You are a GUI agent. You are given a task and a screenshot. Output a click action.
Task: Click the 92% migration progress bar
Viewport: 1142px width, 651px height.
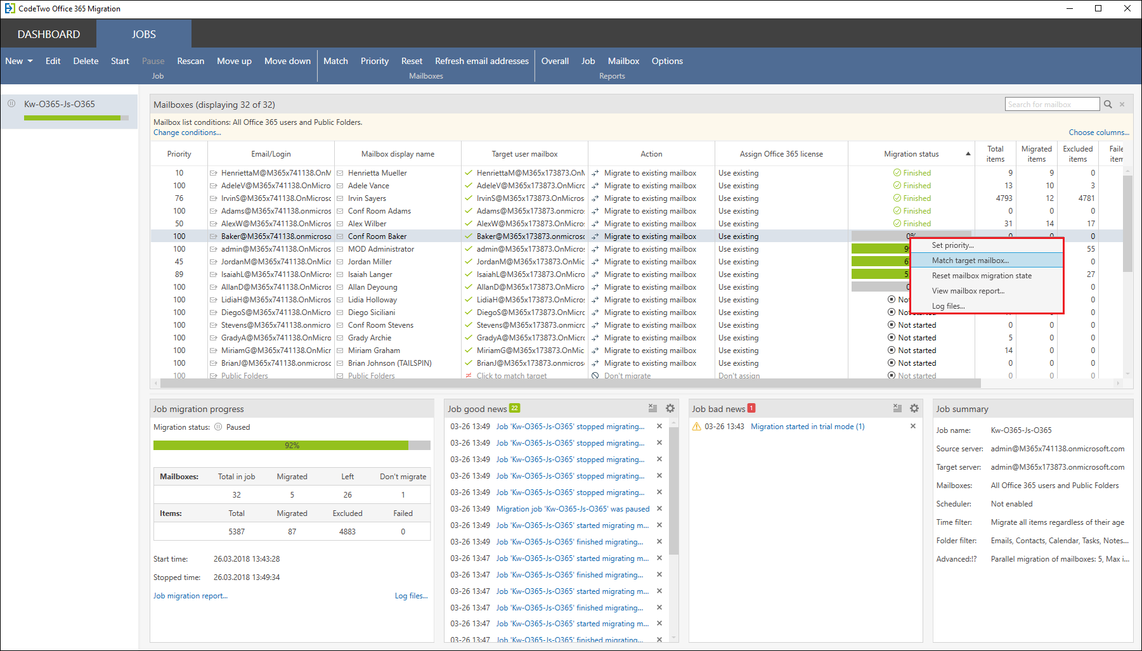tap(292, 446)
